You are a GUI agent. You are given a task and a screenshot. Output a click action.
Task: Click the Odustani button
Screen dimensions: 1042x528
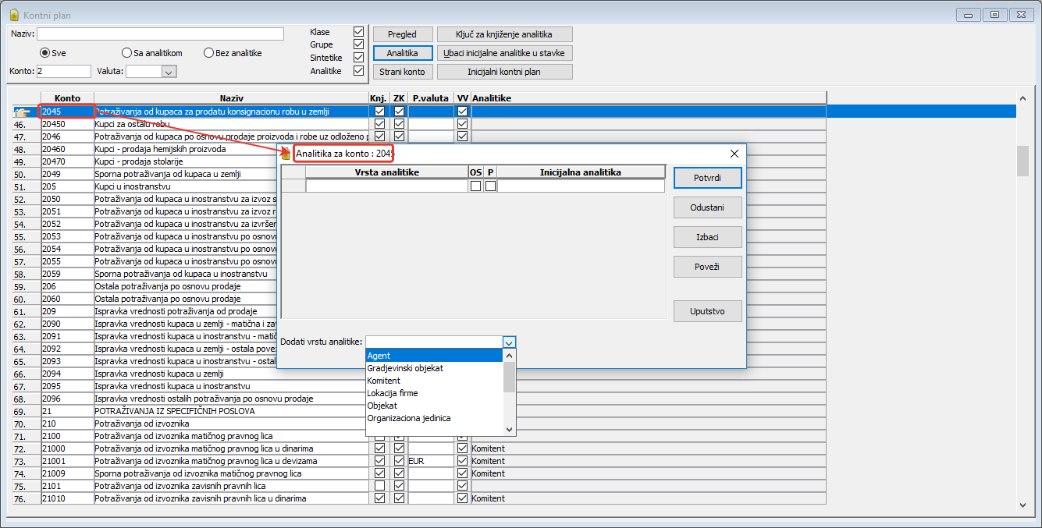point(707,208)
